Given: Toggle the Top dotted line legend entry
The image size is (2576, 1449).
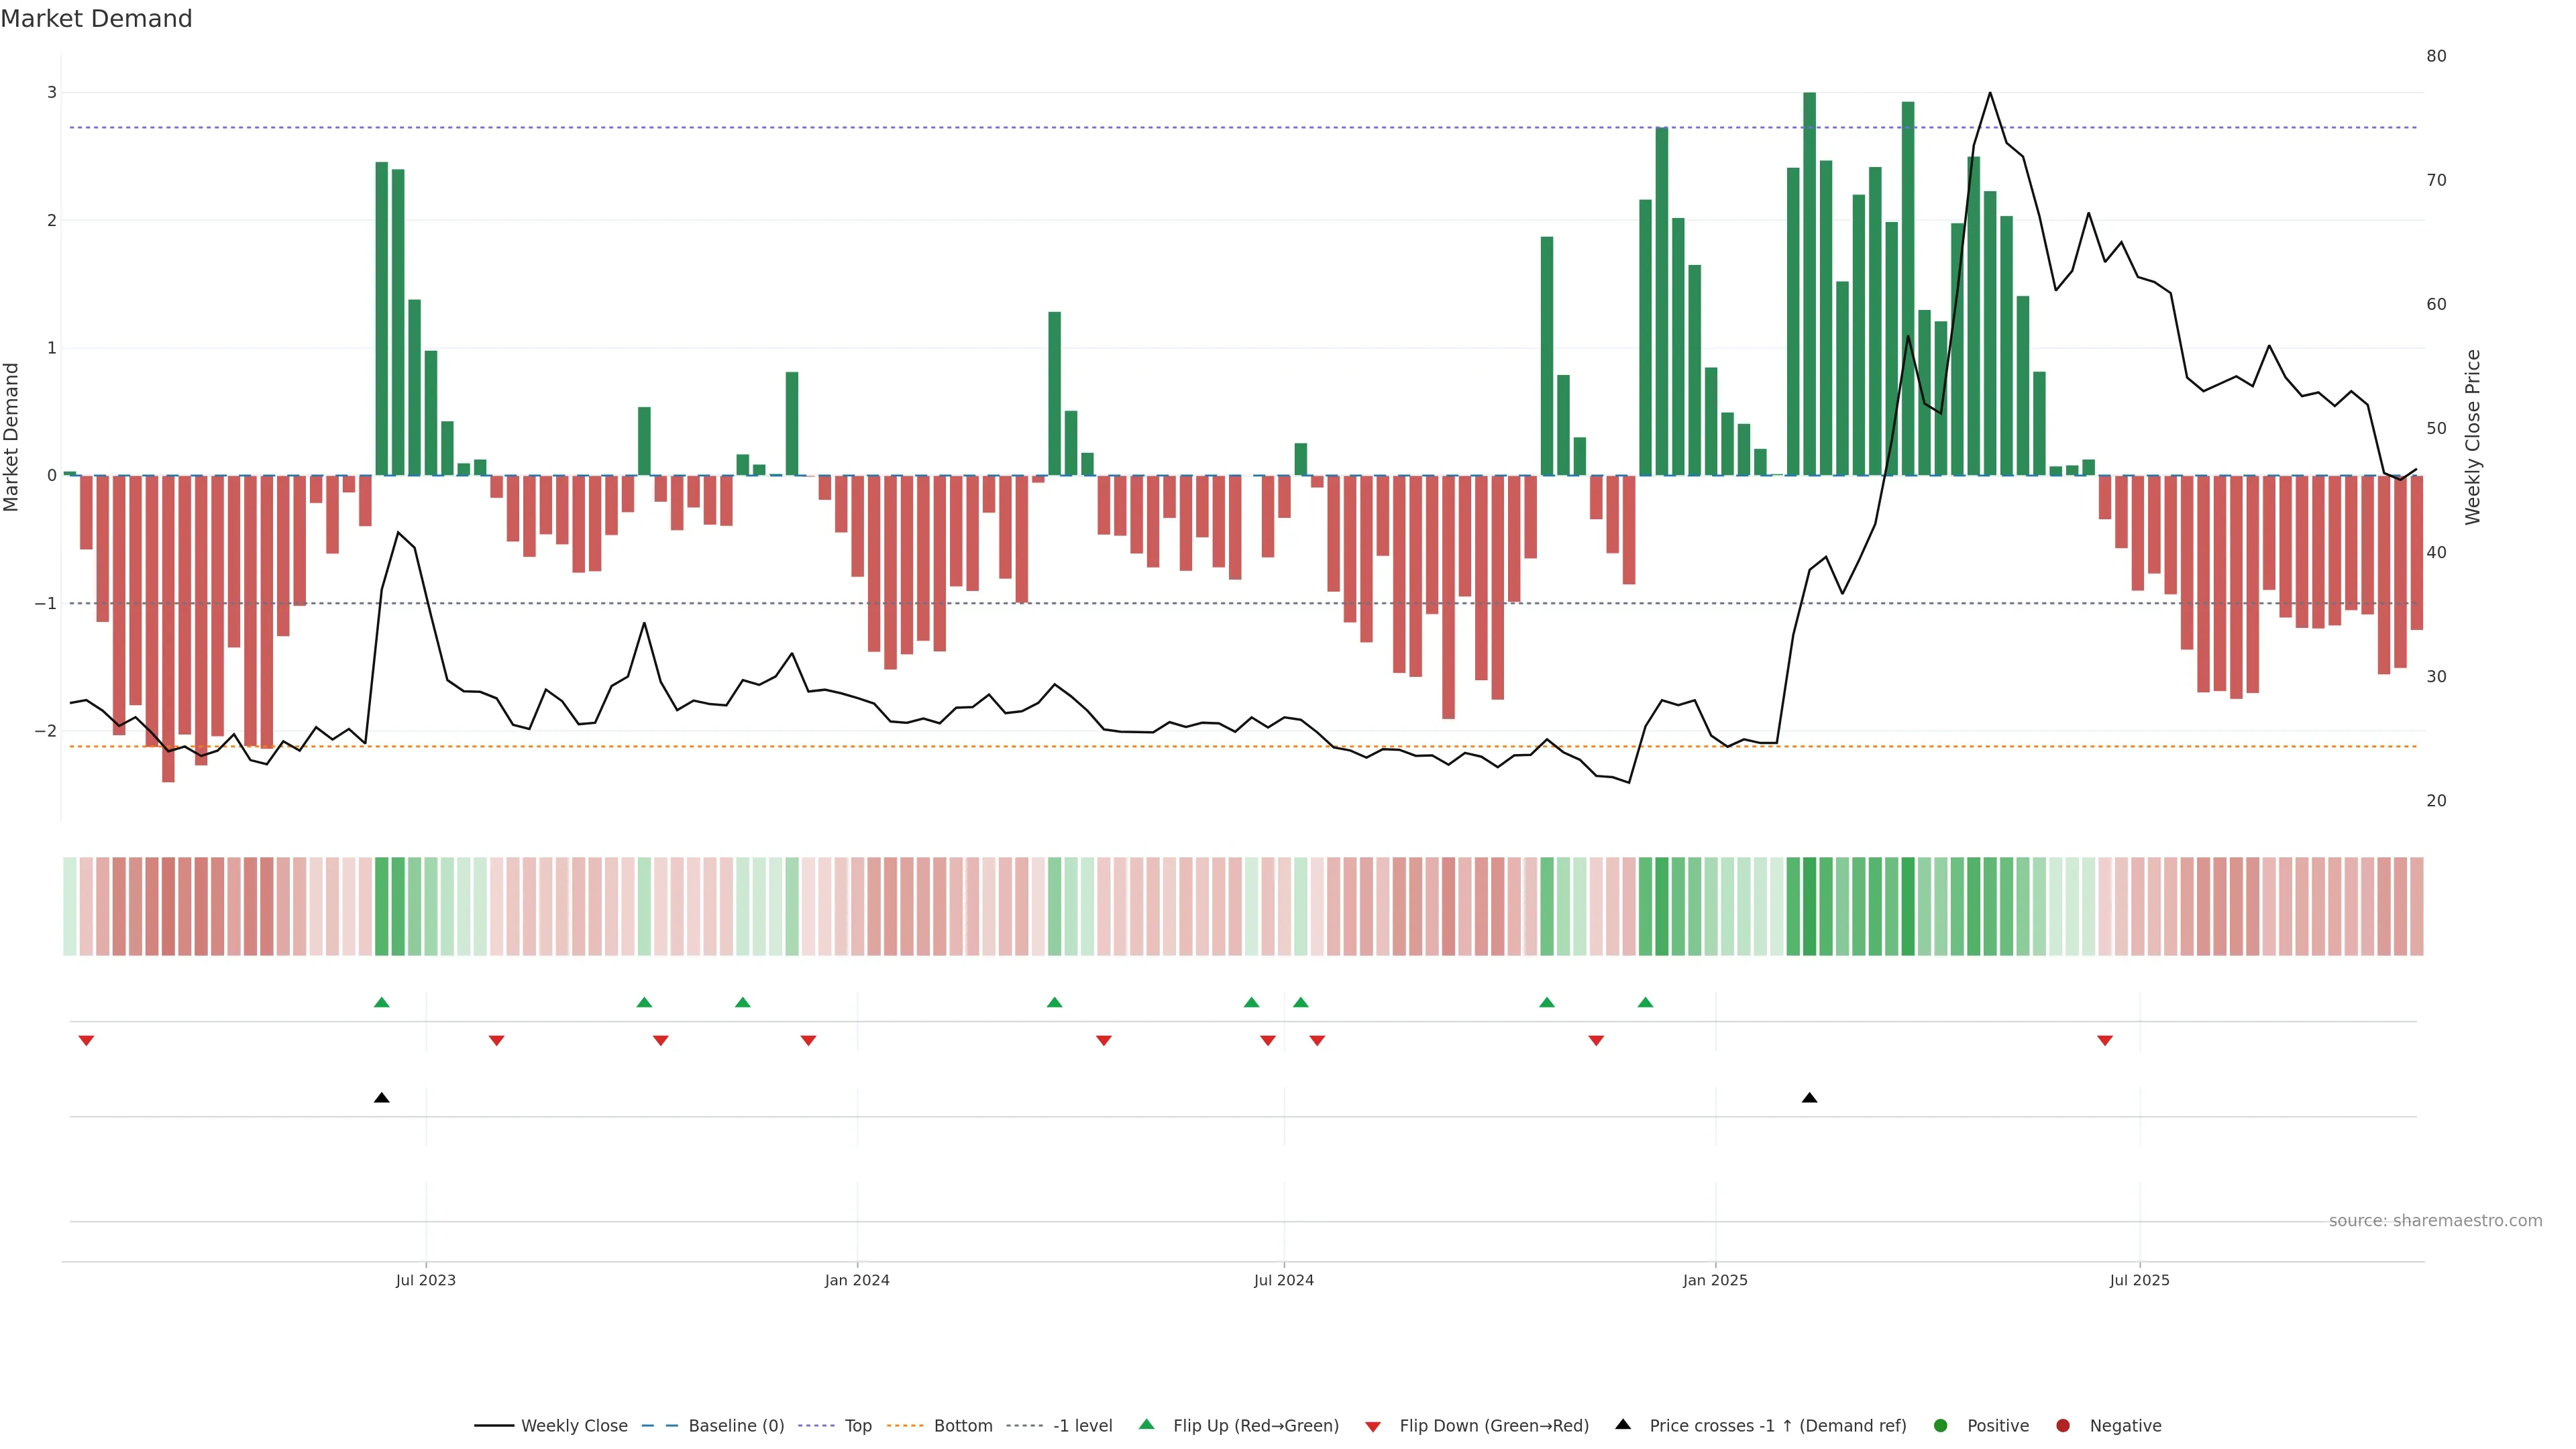Looking at the screenshot, I should [x=857, y=1425].
